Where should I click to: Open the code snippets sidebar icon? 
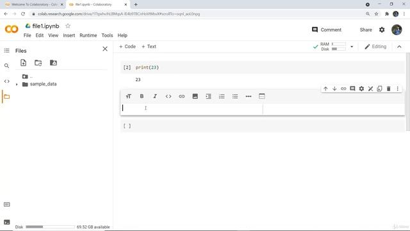[7, 81]
